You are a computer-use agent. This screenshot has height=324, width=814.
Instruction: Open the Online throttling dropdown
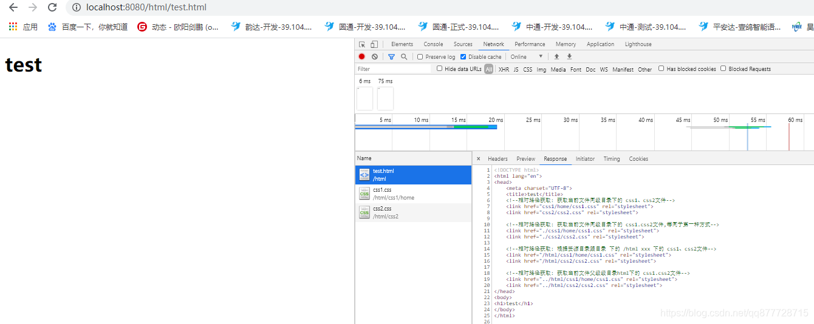point(527,56)
